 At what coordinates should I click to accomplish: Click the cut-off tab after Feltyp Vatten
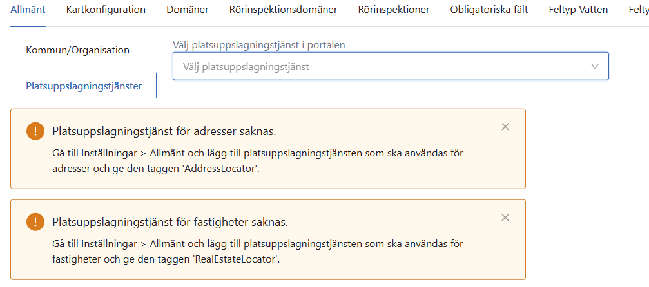point(638,10)
